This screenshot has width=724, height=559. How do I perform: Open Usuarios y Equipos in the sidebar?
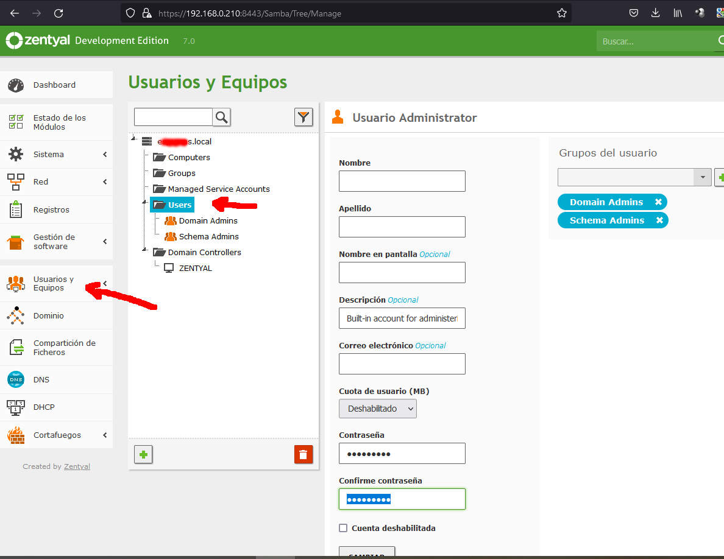pyautogui.click(x=56, y=284)
